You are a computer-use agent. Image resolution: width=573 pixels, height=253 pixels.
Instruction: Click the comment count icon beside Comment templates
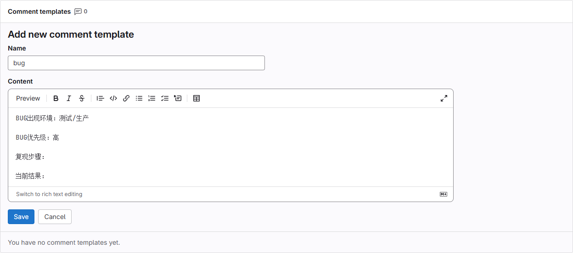click(x=78, y=11)
